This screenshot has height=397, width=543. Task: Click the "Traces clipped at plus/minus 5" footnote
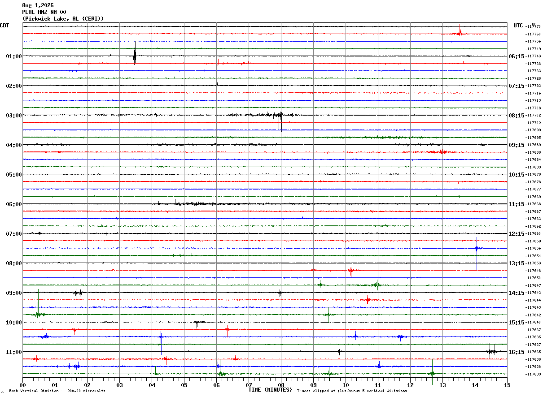pyautogui.click(x=352, y=391)
